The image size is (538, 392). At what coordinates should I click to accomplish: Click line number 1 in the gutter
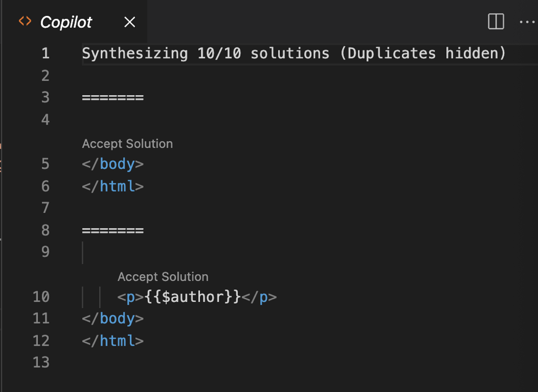pyautogui.click(x=45, y=54)
